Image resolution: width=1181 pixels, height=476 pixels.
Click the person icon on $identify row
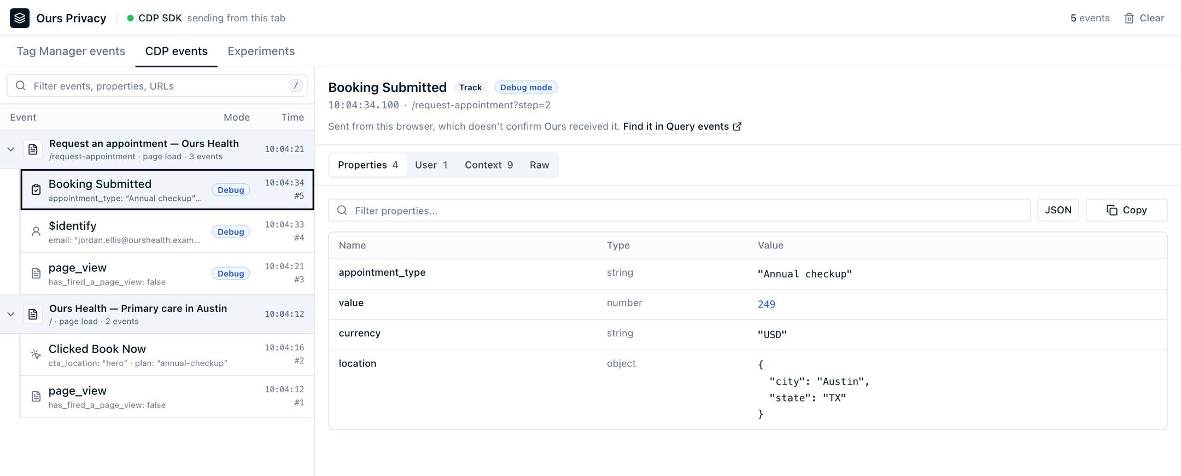[x=36, y=231]
